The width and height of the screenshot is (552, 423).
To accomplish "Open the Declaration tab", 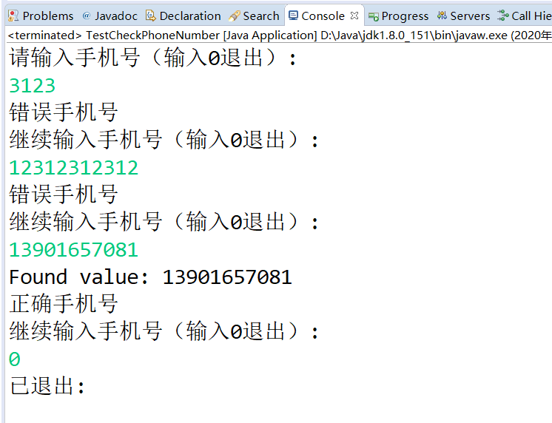I will pyautogui.click(x=184, y=16).
